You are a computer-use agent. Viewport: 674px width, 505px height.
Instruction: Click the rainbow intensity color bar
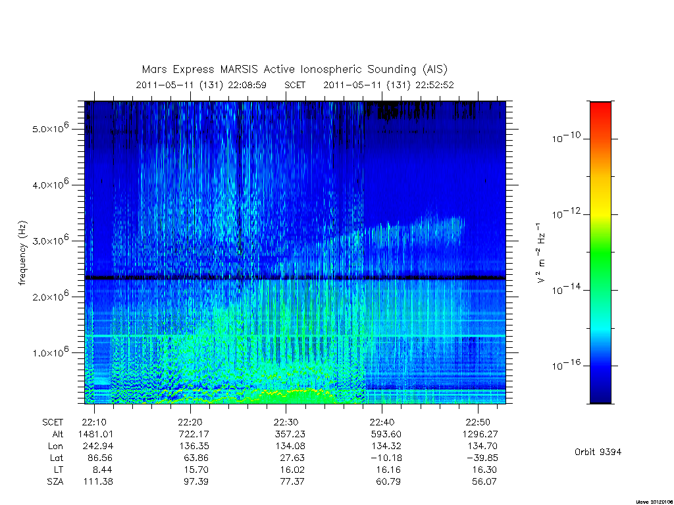click(600, 252)
